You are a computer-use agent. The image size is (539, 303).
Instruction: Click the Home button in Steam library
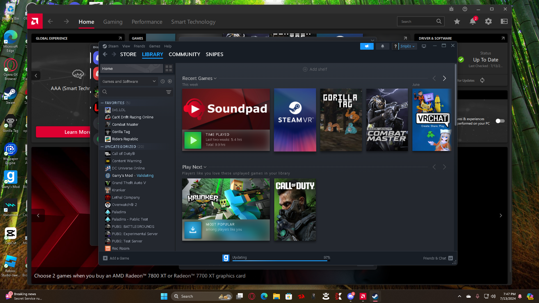[132, 68]
